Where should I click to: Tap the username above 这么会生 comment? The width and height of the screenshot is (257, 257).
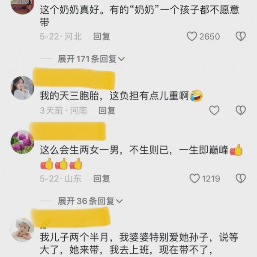coord(68,131)
